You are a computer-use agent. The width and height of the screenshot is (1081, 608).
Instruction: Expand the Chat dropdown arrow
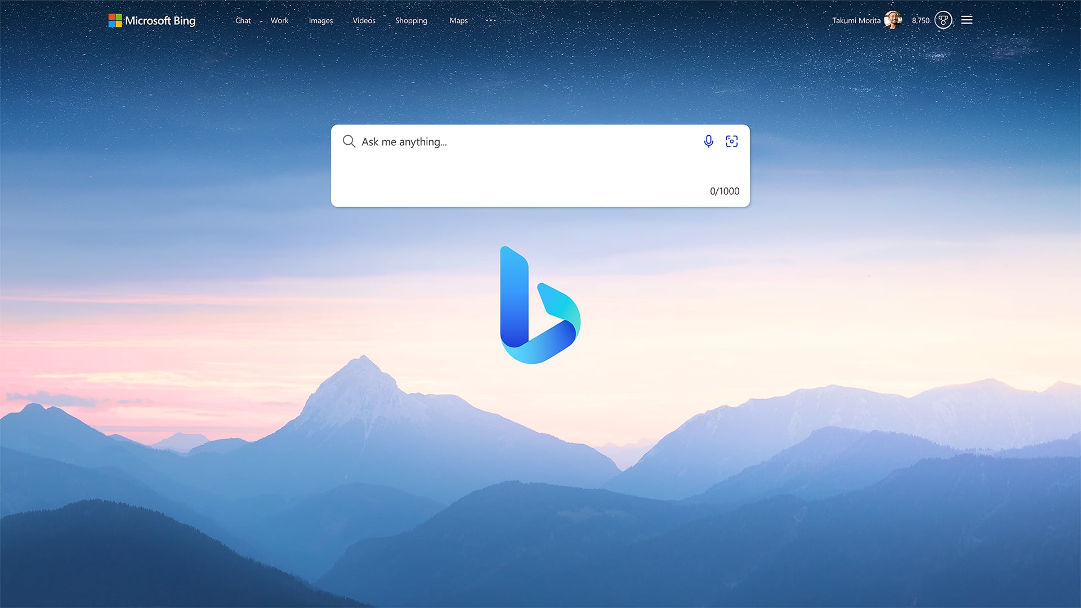coord(259,20)
